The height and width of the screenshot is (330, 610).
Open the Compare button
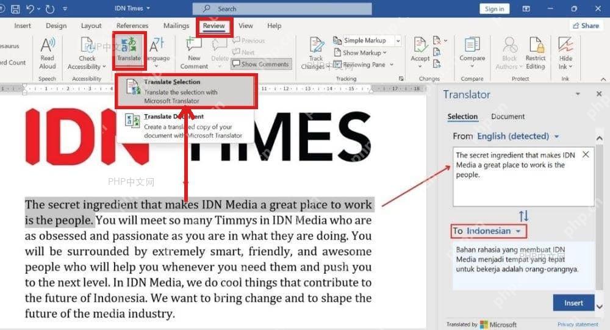472,52
